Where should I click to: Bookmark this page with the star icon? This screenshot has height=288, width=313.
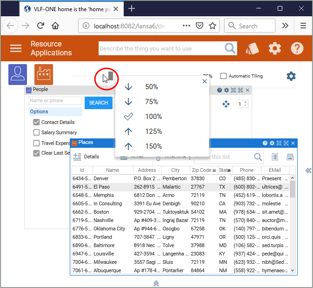coord(213,26)
